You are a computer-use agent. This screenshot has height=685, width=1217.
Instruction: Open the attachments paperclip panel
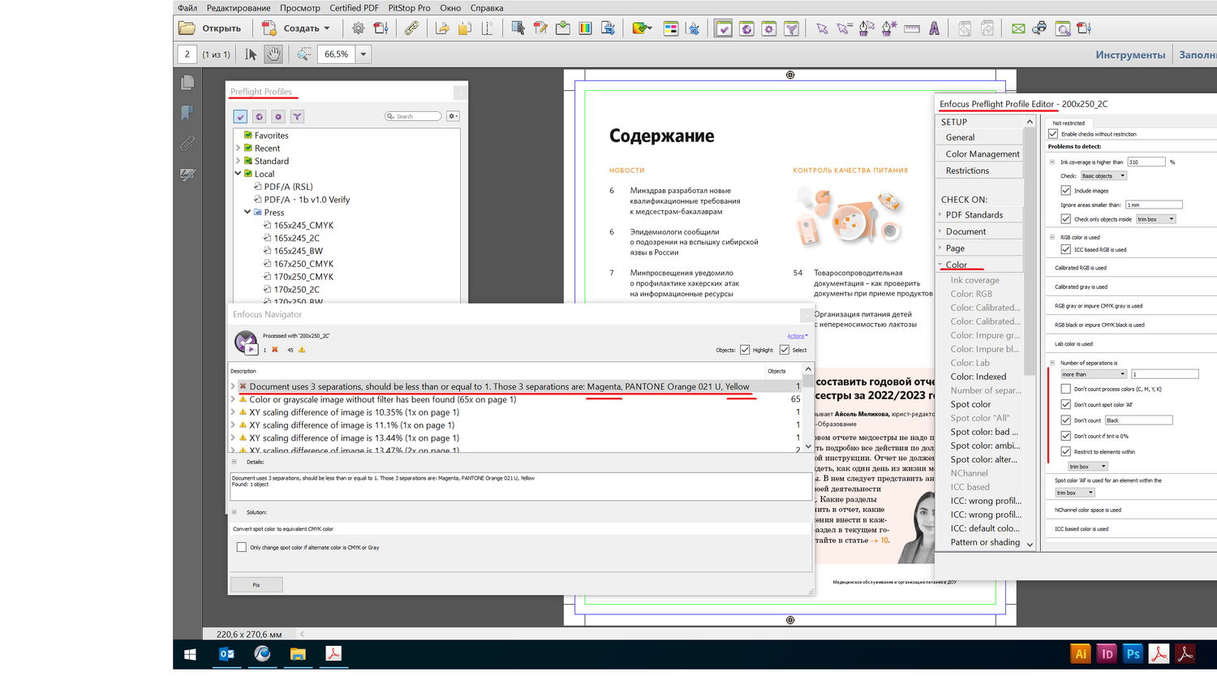tap(187, 144)
